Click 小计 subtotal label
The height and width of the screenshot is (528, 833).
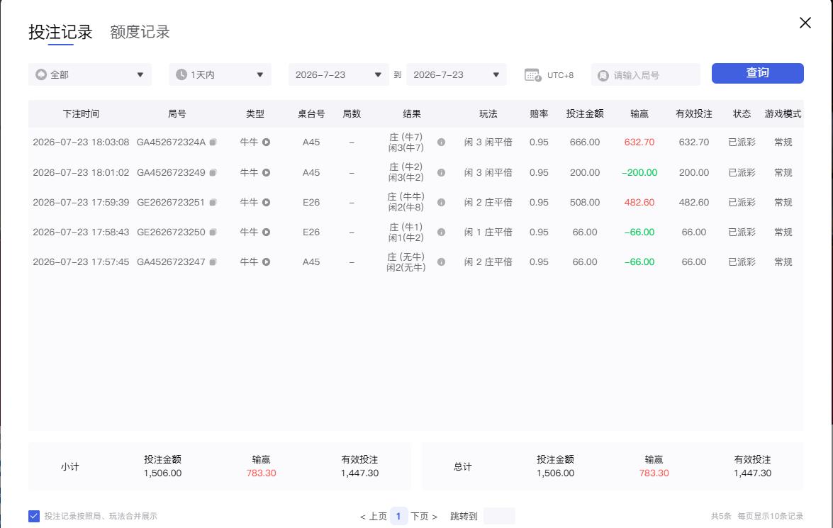(69, 467)
